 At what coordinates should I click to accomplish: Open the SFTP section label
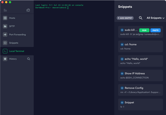[x=12, y=26]
